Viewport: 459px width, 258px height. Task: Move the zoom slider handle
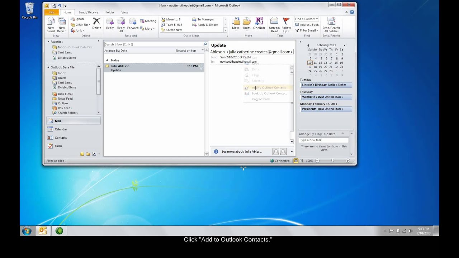[332, 161]
